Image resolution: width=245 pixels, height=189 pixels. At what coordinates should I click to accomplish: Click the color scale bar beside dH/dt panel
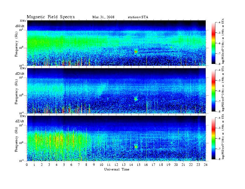pyautogui.click(x=213, y=43)
